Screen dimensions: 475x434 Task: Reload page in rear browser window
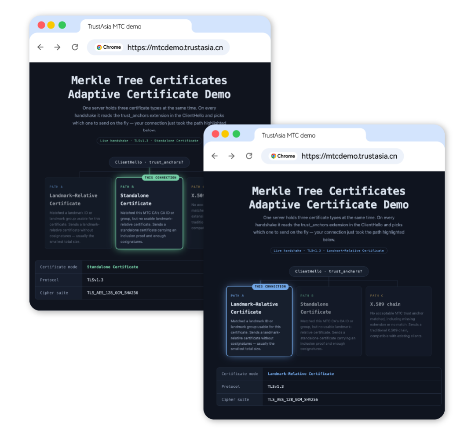tap(75, 47)
